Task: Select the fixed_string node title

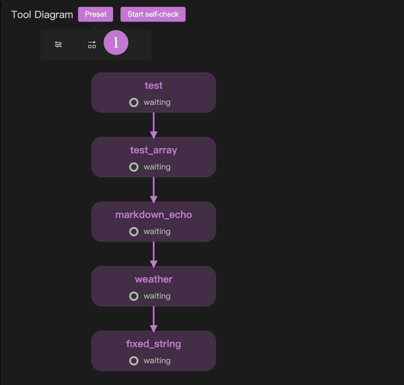Action: [x=154, y=344]
